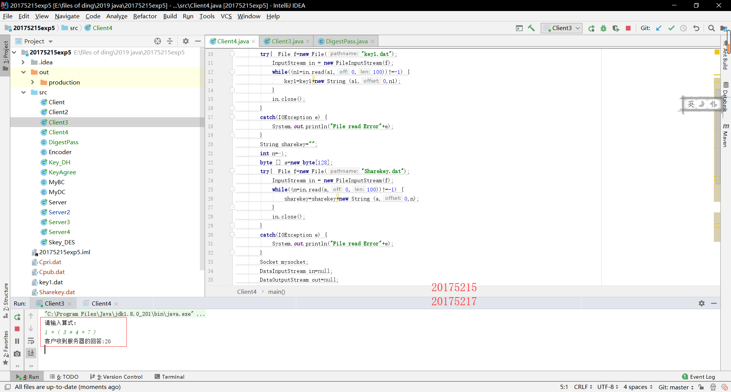Viewport: 731px width, 392px height.
Task: Move down the stack trace arrow
Action: click(x=31, y=328)
